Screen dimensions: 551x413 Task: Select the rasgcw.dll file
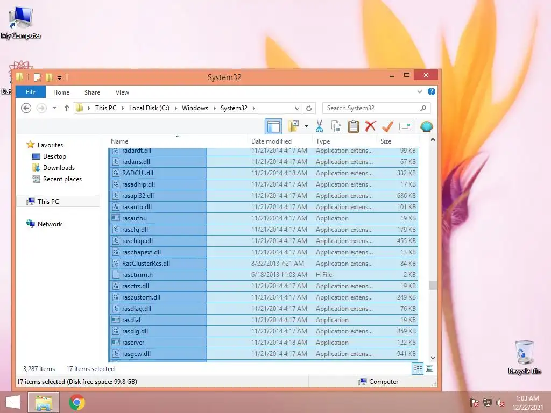263,354
